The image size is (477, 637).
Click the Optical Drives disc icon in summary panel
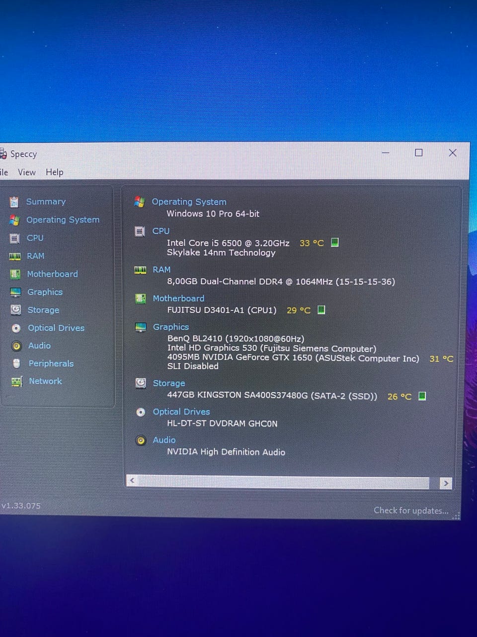click(141, 412)
